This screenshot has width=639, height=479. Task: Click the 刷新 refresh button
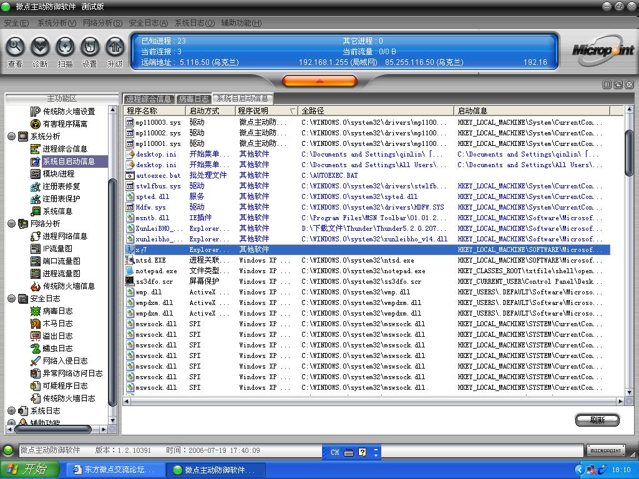click(x=597, y=420)
